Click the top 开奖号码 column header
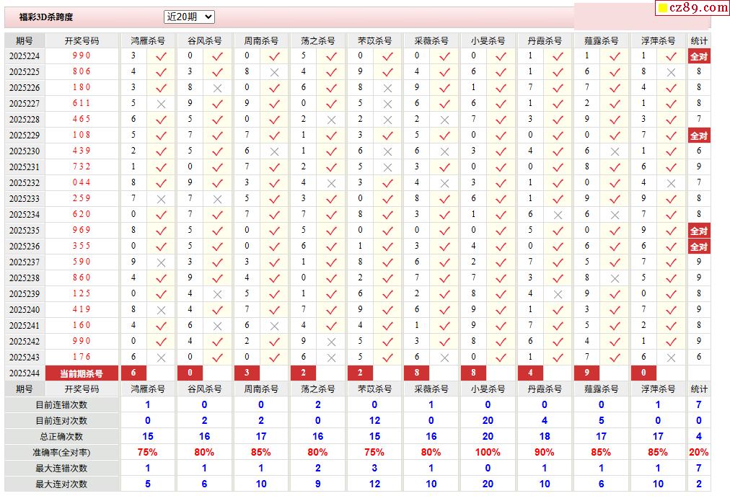730x501 pixels. point(82,41)
